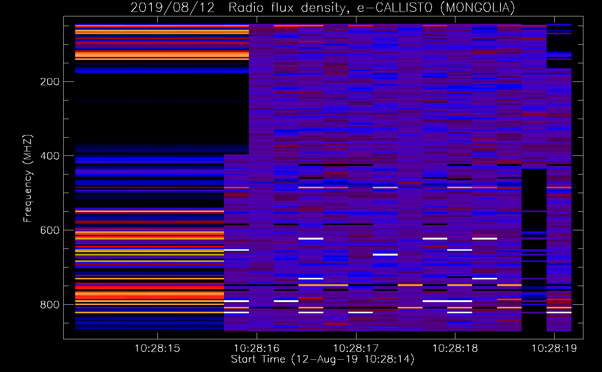Click the time label '10:28:17'
Image resolution: width=602 pixels, height=372 pixels.
[356, 349]
